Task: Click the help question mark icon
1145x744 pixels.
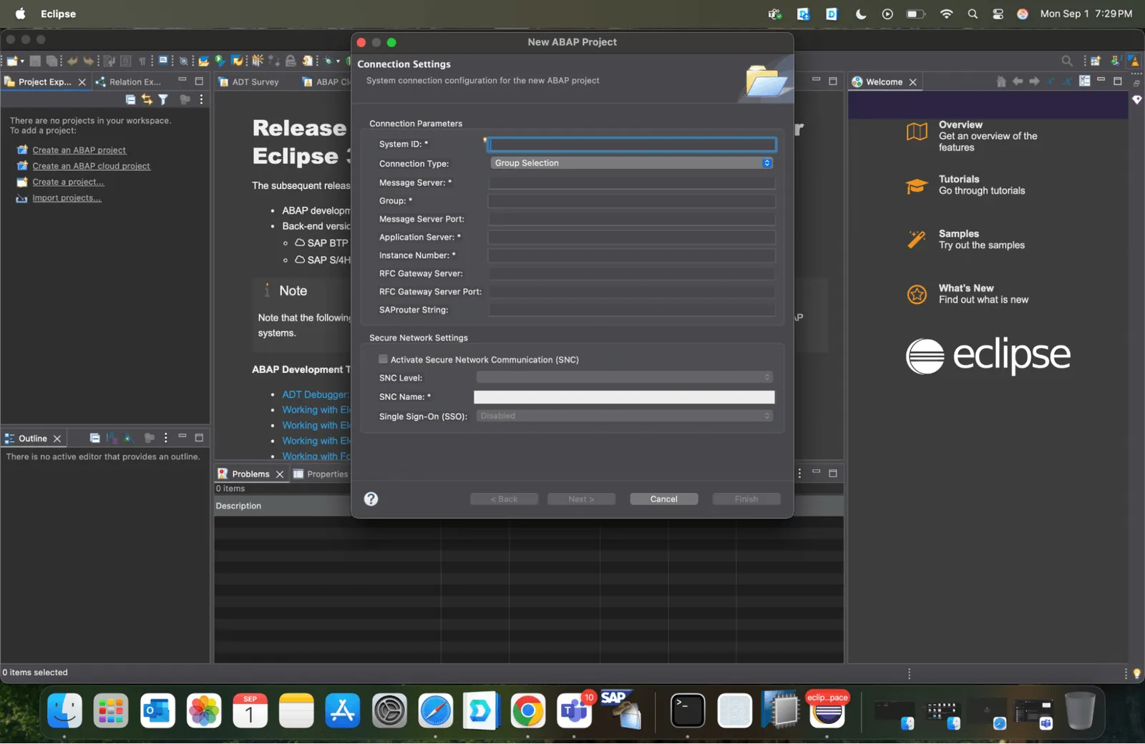Action: click(x=371, y=499)
